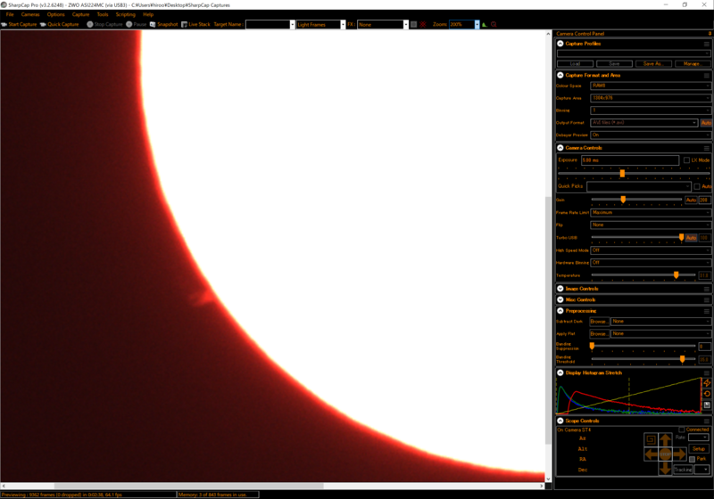The width and height of the screenshot is (714, 499).
Task: Move the scope left with arrow
Action: pos(652,454)
